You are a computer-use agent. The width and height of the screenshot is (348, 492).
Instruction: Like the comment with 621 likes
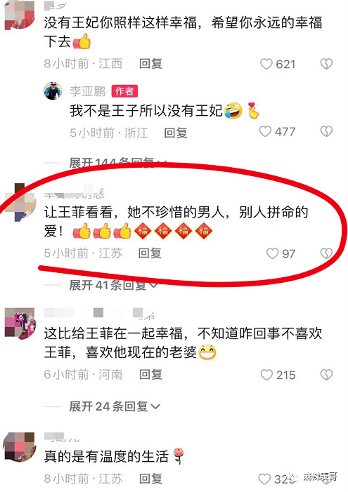tap(266, 64)
